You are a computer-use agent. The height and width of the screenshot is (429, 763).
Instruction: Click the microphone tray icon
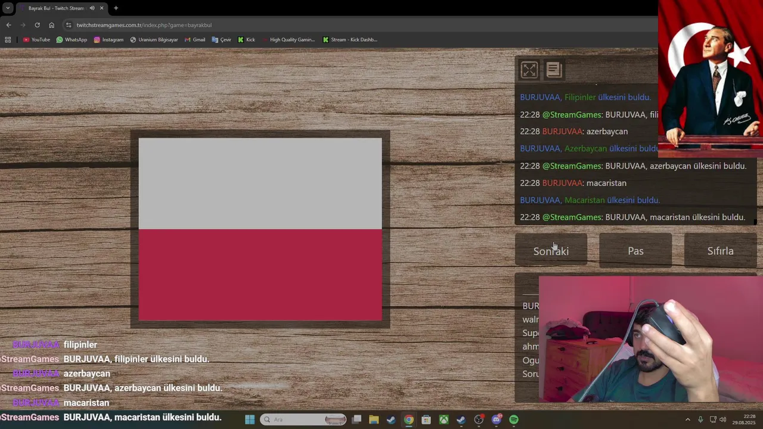point(700,419)
